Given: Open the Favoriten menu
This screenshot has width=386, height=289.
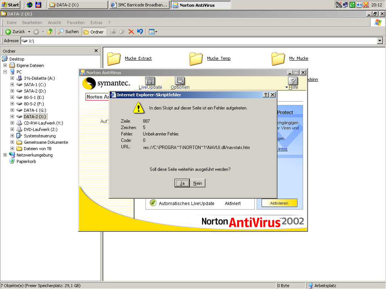Looking at the screenshot, I should pyautogui.click(x=76, y=23).
